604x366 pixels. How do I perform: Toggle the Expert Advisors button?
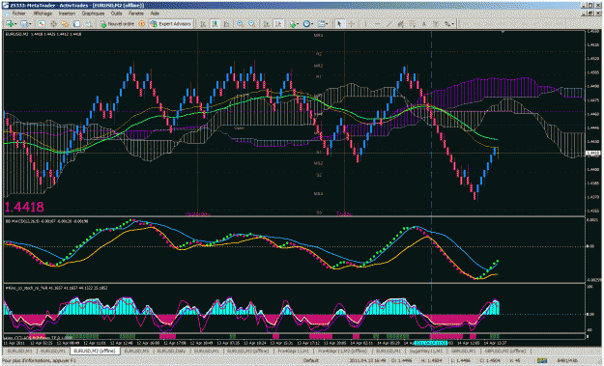[x=171, y=24]
